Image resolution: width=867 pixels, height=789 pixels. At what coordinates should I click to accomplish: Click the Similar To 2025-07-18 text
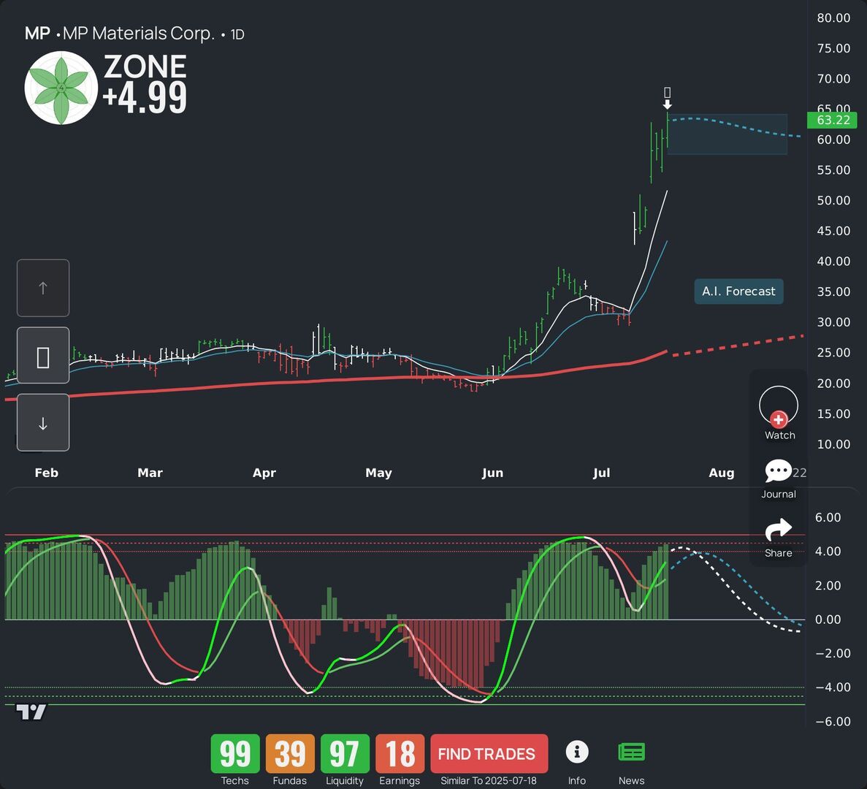488,781
